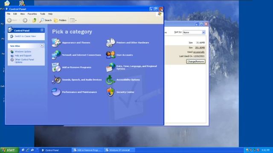
Task: Close the Control Panel window
Action: tap(161, 9)
